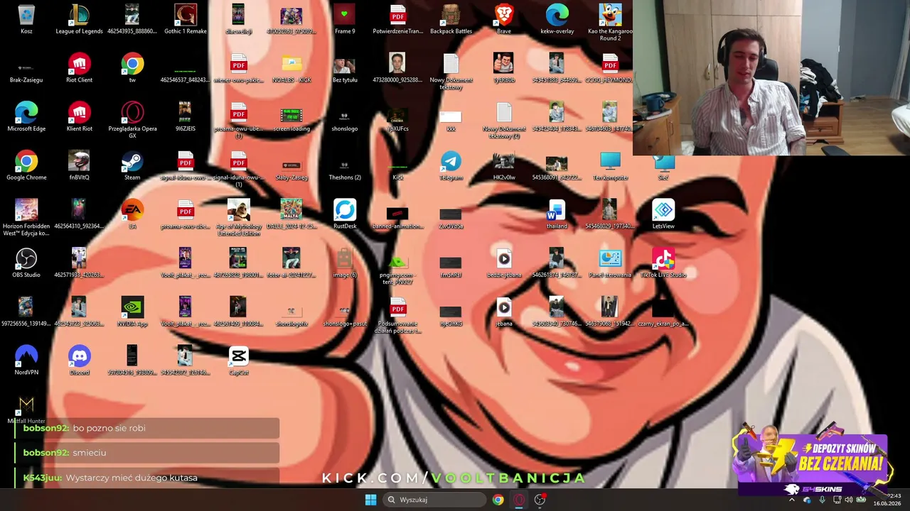Click the Wyszukaj taskbar search box
This screenshot has height=511, width=910.
[x=434, y=500]
